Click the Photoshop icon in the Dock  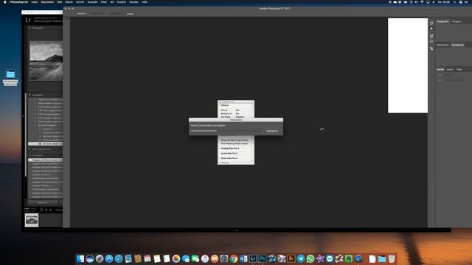[263, 258]
